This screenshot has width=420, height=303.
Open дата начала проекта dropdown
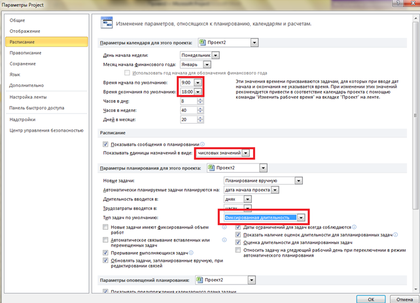click(275, 190)
